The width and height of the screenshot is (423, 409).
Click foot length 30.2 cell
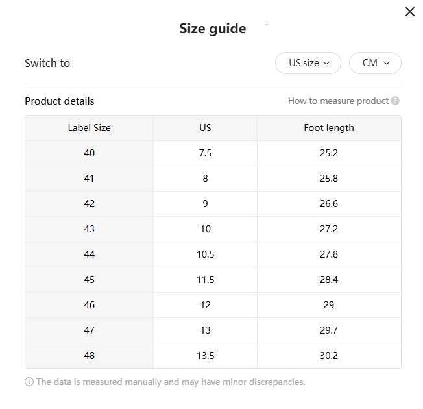(x=329, y=356)
